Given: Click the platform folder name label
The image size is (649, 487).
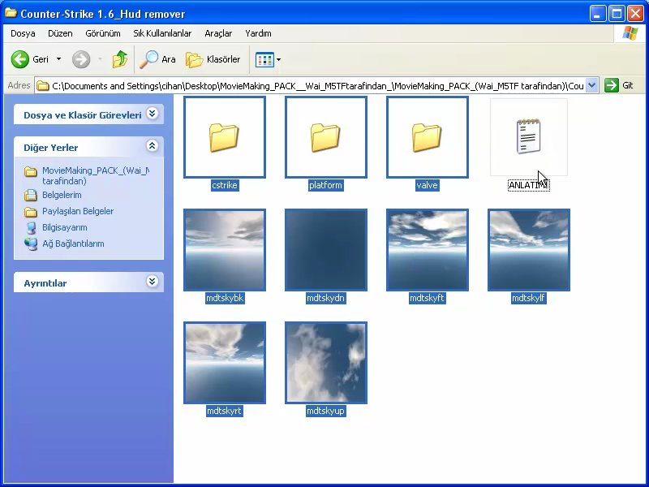Looking at the screenshot, I should pyautogui.click(x=326, y=185).
